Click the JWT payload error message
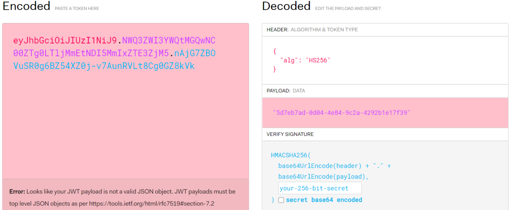This screenshot has width=522, height=210. 122,197
